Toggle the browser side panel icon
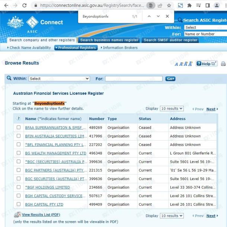The height and width of the screenshot is (227, 227). (x=208, y=6)
